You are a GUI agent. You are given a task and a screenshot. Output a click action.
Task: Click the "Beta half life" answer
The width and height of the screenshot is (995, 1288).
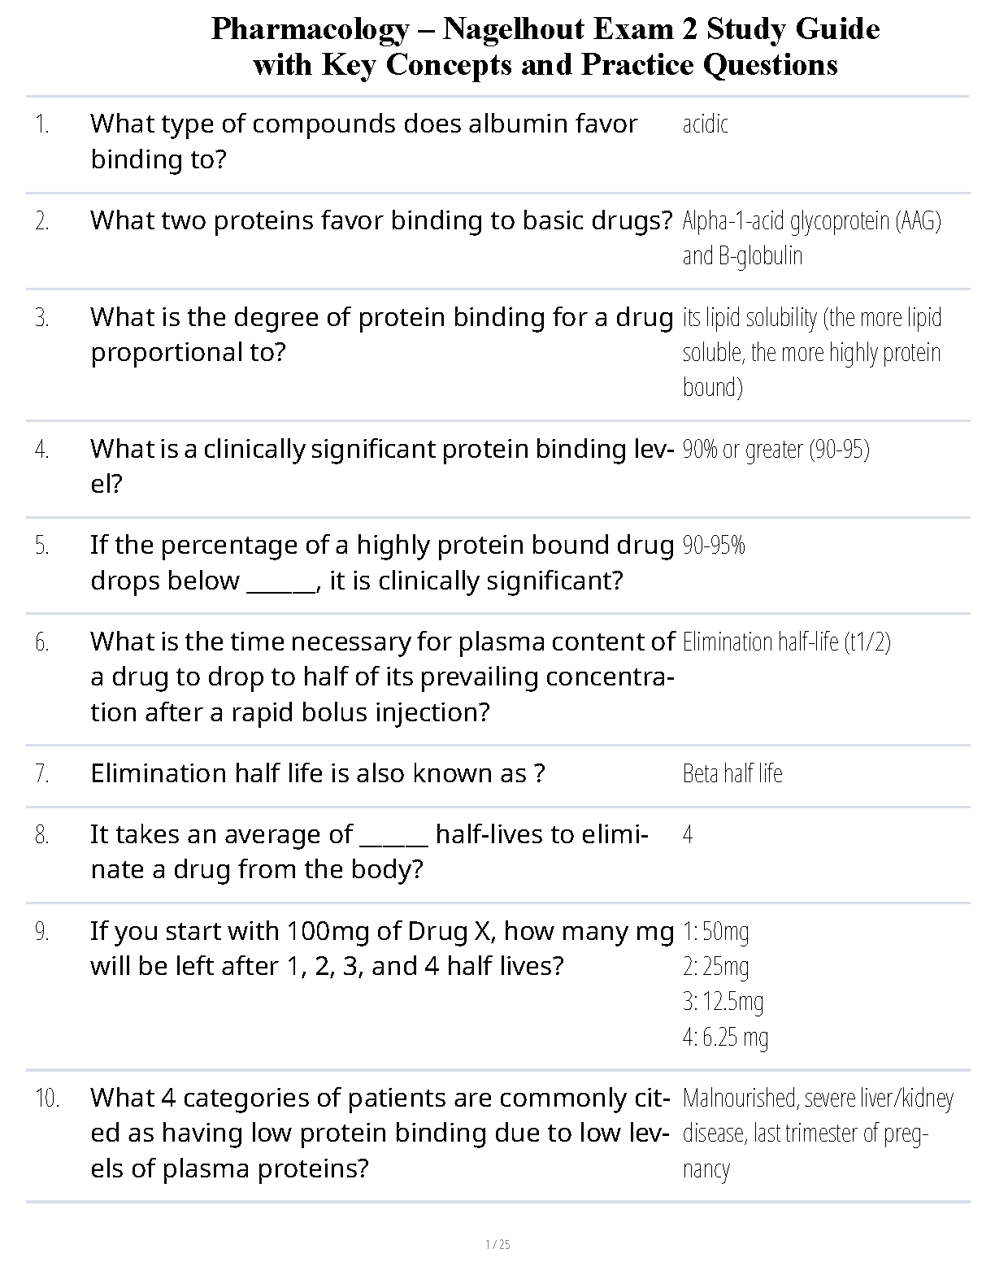732,773
